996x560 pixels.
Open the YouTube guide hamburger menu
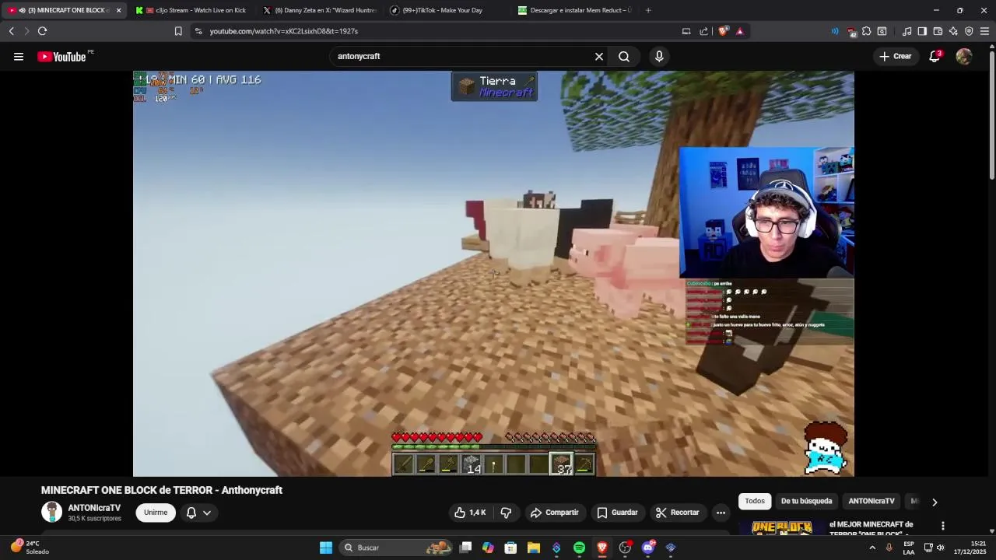tap(19, 56)
